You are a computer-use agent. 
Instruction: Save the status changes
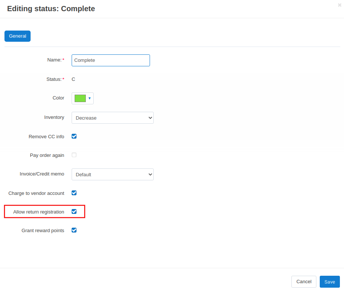click(x=330, y=282)
